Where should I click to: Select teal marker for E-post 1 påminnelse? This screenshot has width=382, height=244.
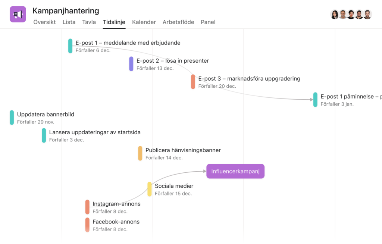click(x=315, y=100)
